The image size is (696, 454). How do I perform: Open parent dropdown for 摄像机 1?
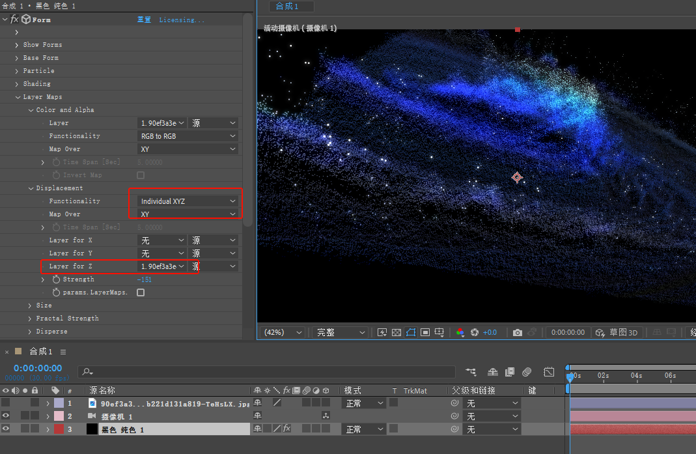[x=492, y=416]
